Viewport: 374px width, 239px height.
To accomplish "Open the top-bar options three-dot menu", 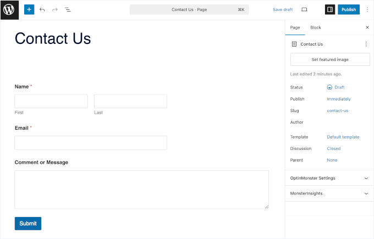I will tap(367, 9).
